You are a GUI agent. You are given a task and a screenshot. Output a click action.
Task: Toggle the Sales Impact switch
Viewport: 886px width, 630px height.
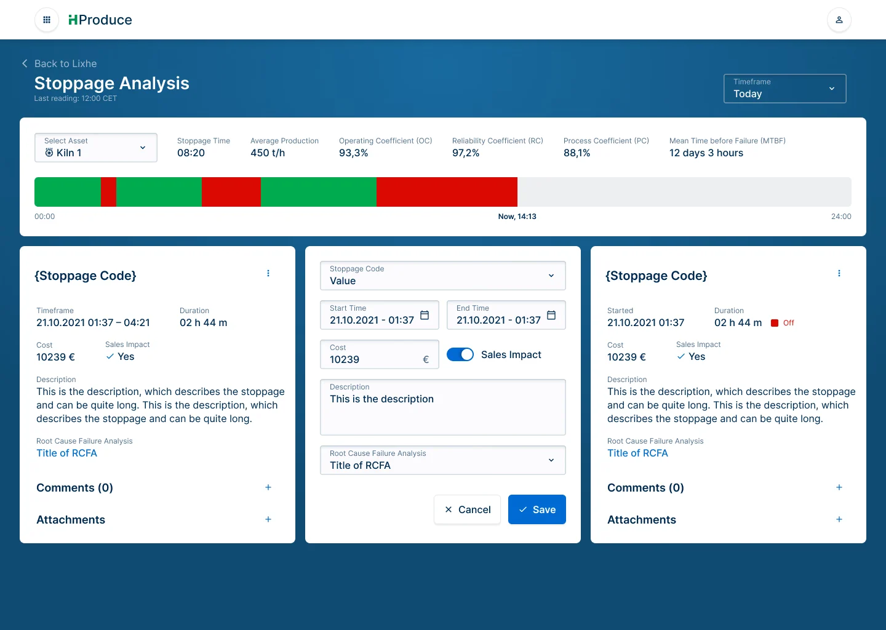coord(460,354)
